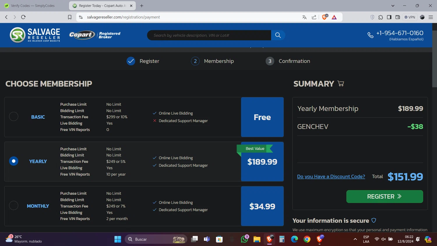Bookmark this page with bookmark icon

(70, 17)
